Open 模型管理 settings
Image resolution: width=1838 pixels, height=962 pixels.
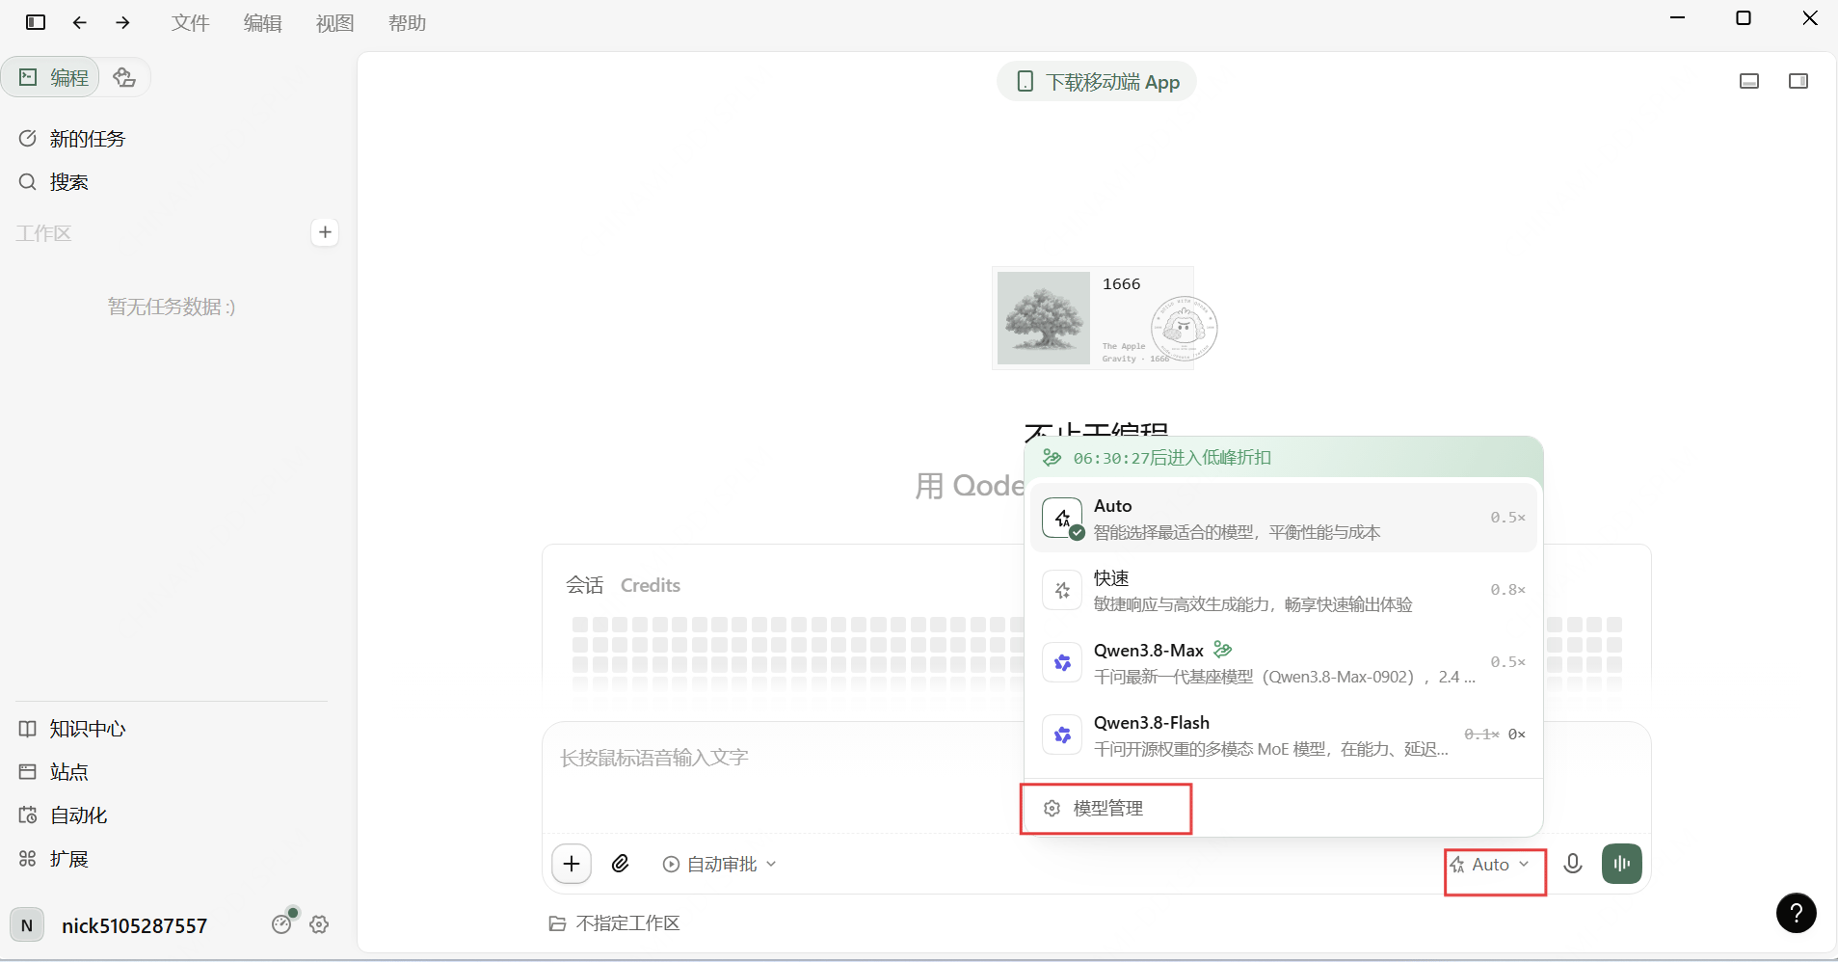pyautogui.click(x=1105, y=809)
